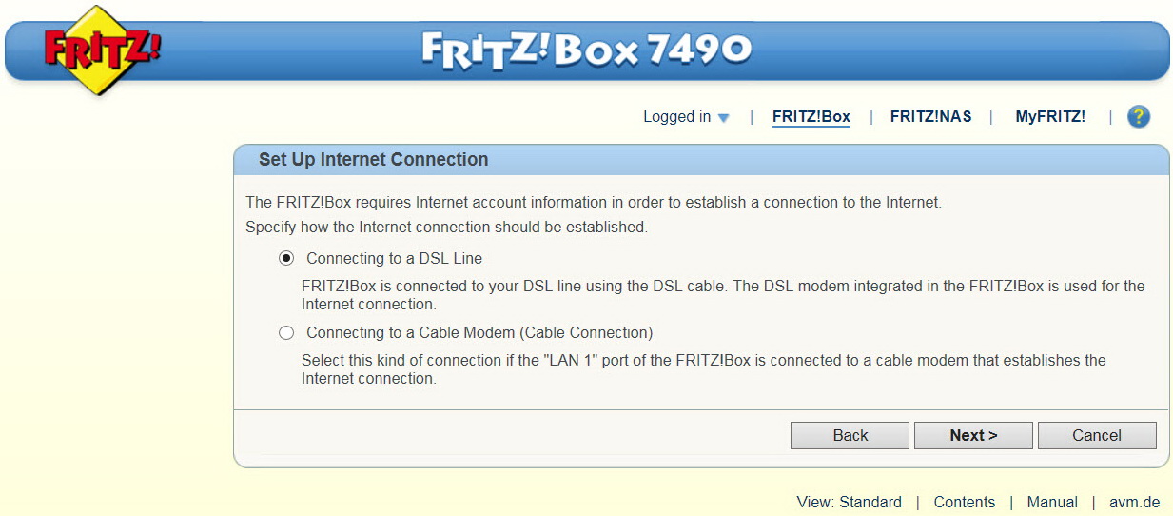Switch to the FRITZ!NAS tab
The height and width of the screenshot is (516, 1173).
pyautogui.click(x=930, y=117)
